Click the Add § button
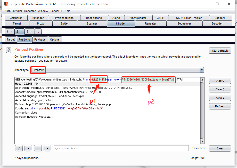Image resolution: width=237 pixels, height=168 pixels. [x=220, y=81]
